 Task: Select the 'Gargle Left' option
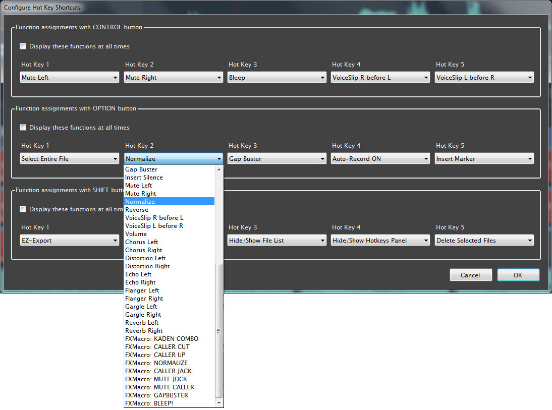tap(170, 307)
